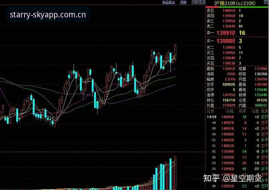Click the 内盘 value 309597

(x=261, y=105)
